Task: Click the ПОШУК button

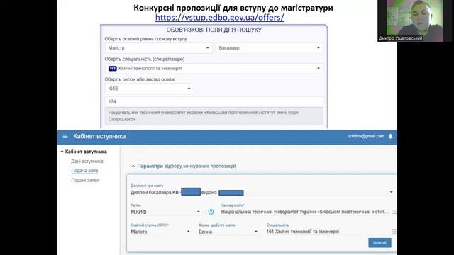Action: pos(380,243)
